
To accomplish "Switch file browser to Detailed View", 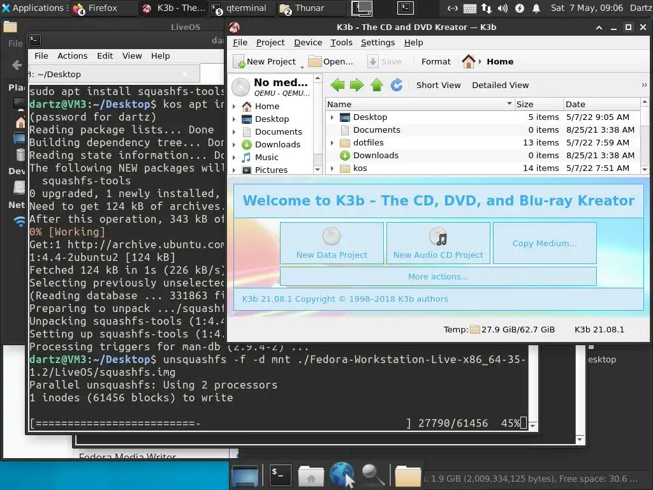I will point(500,85).
